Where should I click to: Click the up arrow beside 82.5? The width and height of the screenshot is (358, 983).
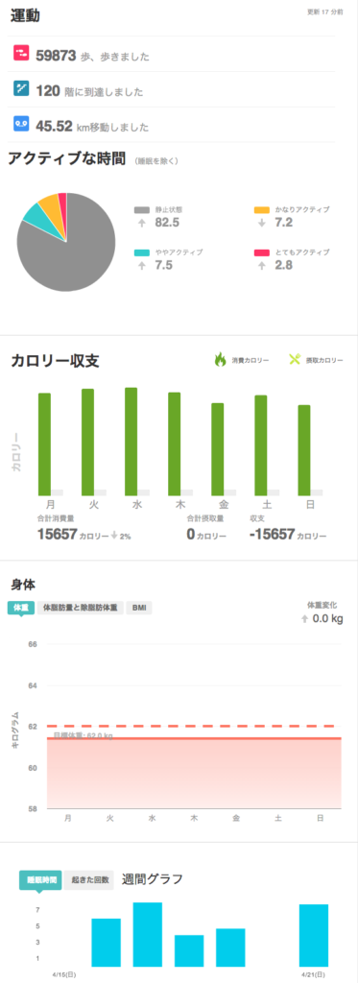(141, 223)
